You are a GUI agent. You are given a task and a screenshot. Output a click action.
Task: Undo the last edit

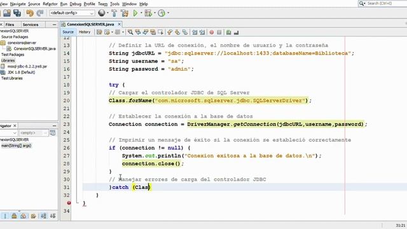30,13
